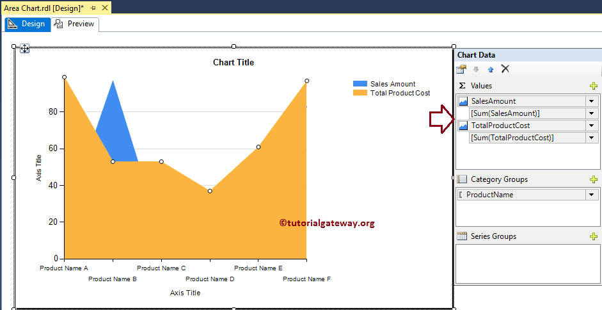This screenshot has width=602, height=310.
Task: Click the vertical Axis Title label
Action: point(39,168)
